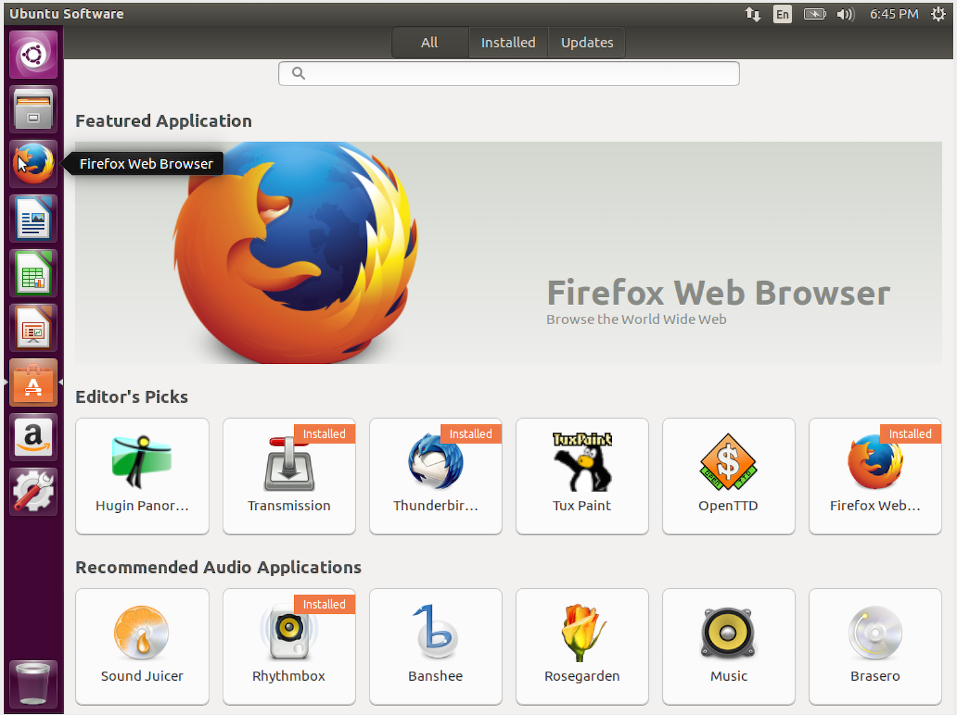957x715 pixels.
Task: Click the 'Sound Juicer' app label
Action: (x=142, y=676)
